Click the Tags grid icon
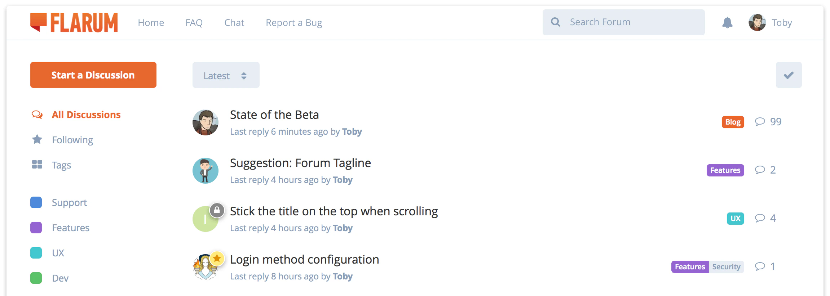Screen dimensions: 830x296 coord(37,165)
